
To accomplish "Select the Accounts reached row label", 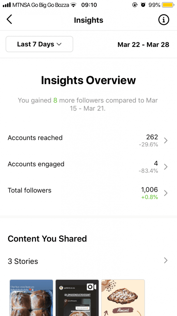I will 35,138.
